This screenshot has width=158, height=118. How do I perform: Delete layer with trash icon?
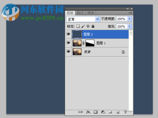pos(125,112)
